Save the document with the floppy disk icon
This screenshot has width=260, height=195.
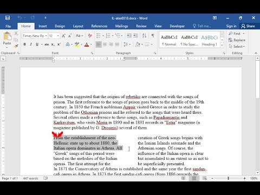click(8, 18)
